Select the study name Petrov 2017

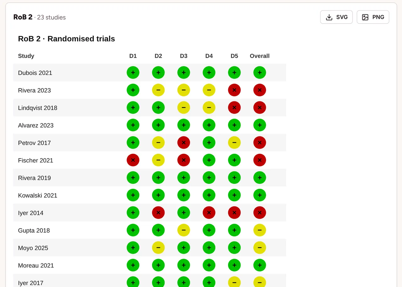(35, 143)
